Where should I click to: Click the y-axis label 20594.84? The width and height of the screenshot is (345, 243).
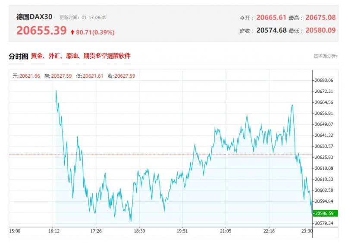click(324, 202)
